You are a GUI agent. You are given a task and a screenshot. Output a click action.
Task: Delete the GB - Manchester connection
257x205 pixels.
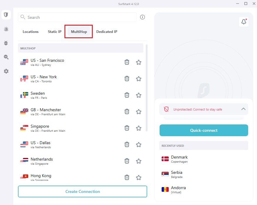pos(127,112)
